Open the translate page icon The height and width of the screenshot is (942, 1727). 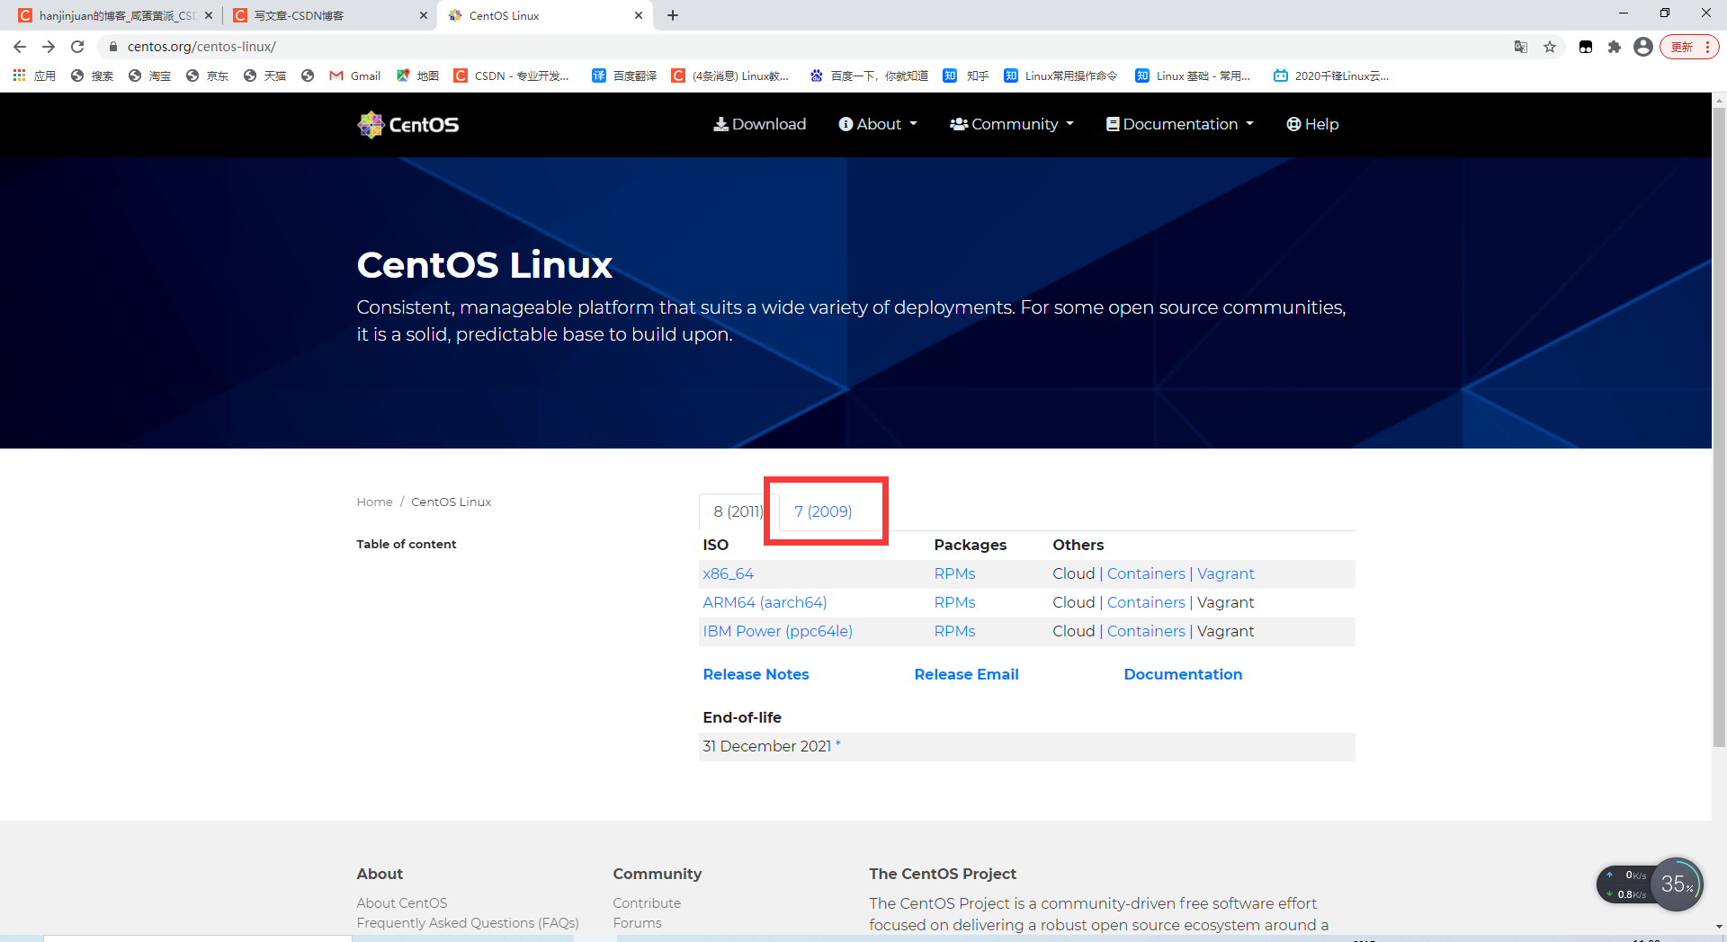click(1521, 47)
